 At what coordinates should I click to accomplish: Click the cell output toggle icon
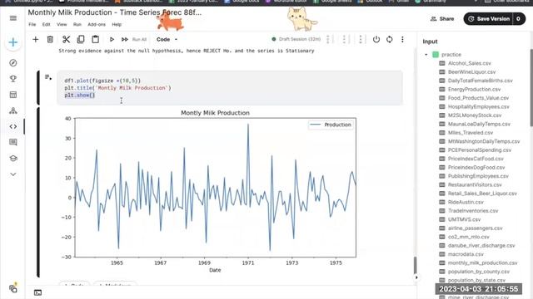(48, 77)
